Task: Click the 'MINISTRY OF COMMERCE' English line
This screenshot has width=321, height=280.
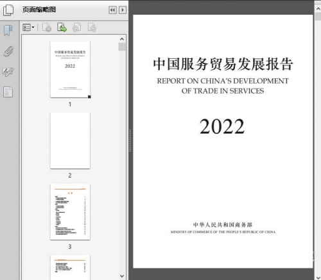Action: pos(223,232)
